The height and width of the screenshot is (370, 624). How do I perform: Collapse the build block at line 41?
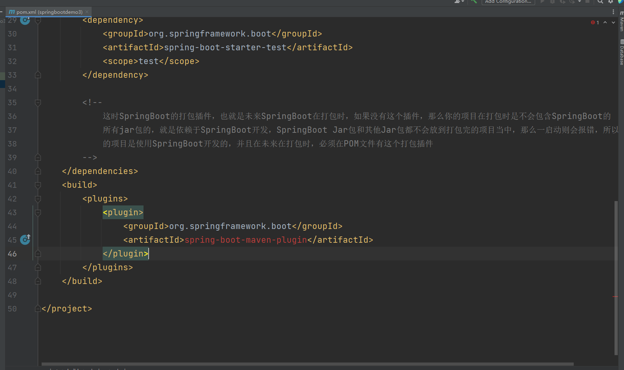(x=38, y=185)
